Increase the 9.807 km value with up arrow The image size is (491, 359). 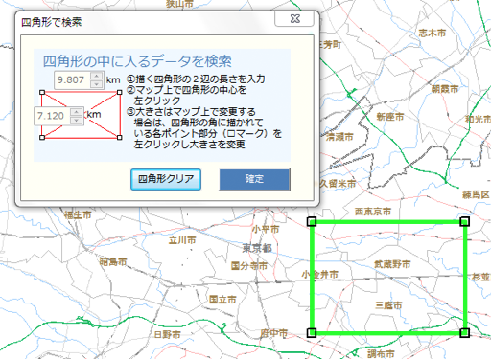97,76
